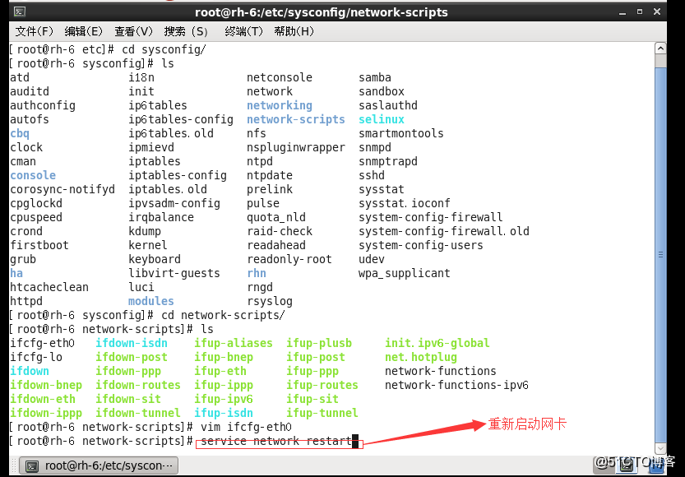Click the scrollbar up arrow

point(660,48)
